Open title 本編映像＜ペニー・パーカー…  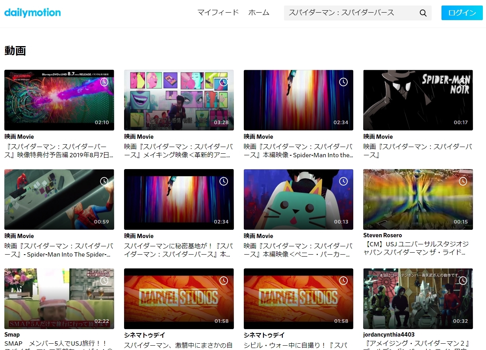[x=298, y=250]
